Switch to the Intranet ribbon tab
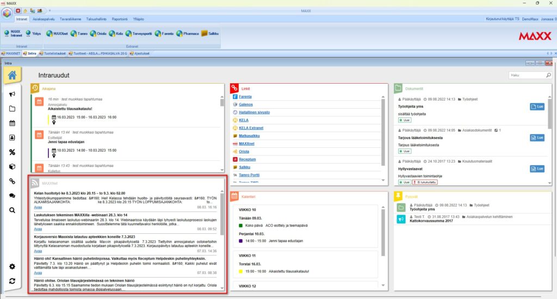Screen dimensions: 557x299 (21, 19)
